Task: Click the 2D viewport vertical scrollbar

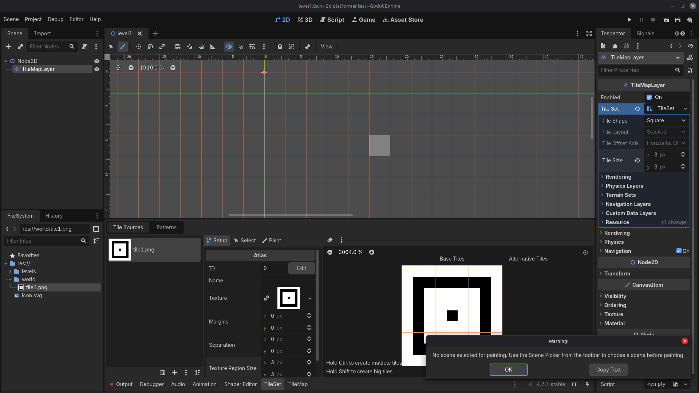Action: [592, 118]
